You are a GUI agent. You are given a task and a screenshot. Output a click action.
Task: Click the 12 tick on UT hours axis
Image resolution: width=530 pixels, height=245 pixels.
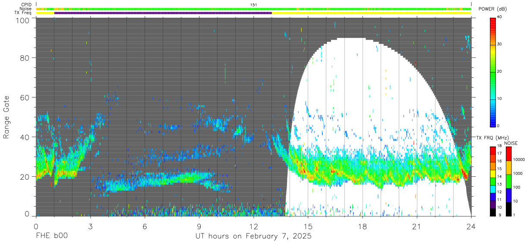(x=253, y=226)
